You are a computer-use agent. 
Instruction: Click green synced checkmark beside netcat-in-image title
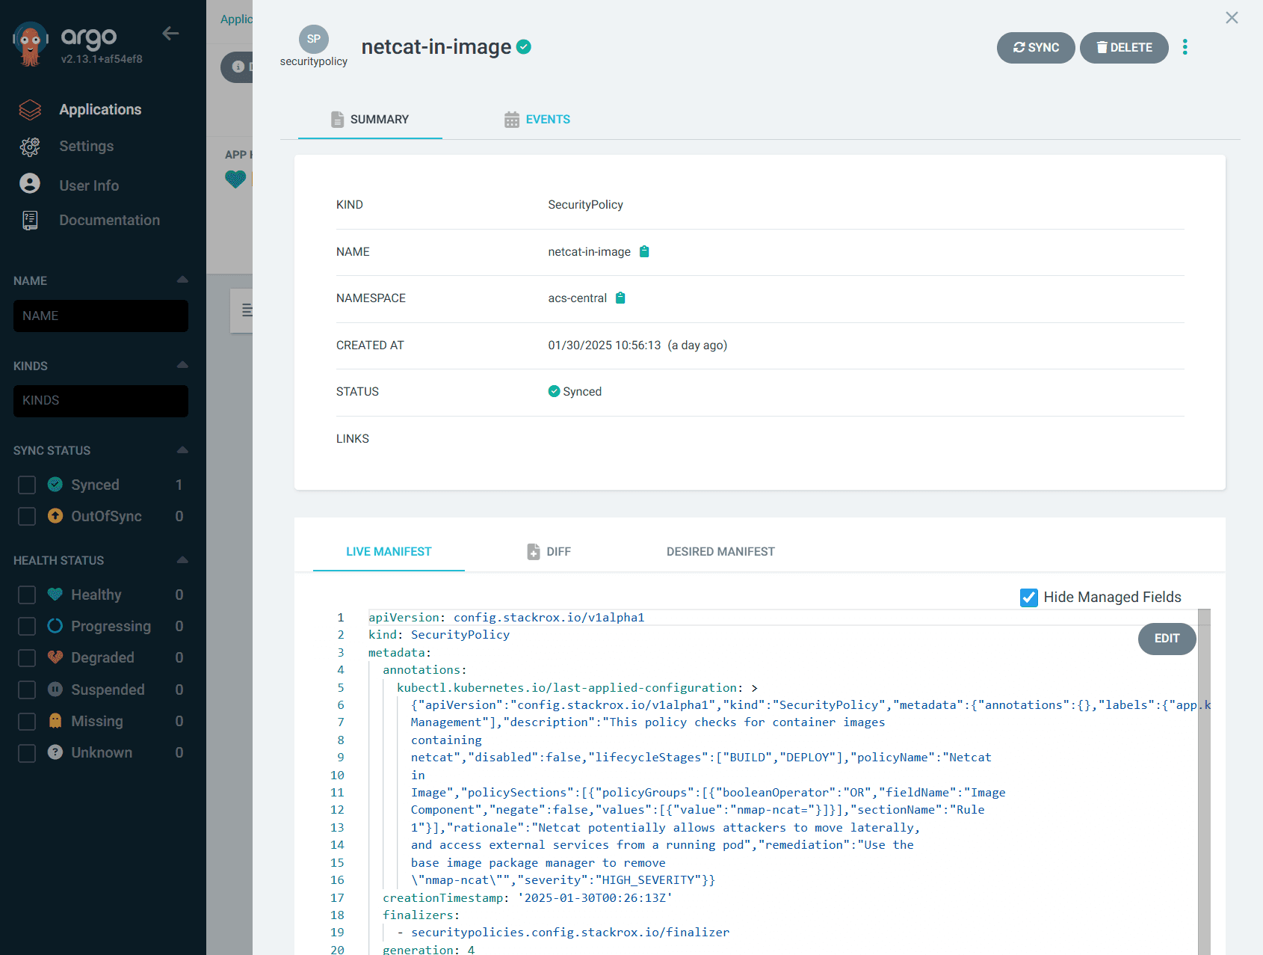[x=524, y=46]
